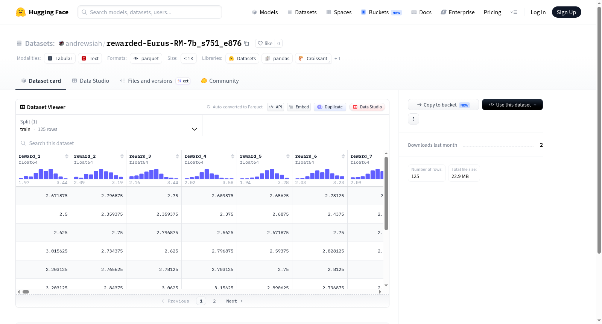This screenshot has width=602, height=324.
Task: Open the API button in Dataset Viewer
Action: tap(275, 107)
